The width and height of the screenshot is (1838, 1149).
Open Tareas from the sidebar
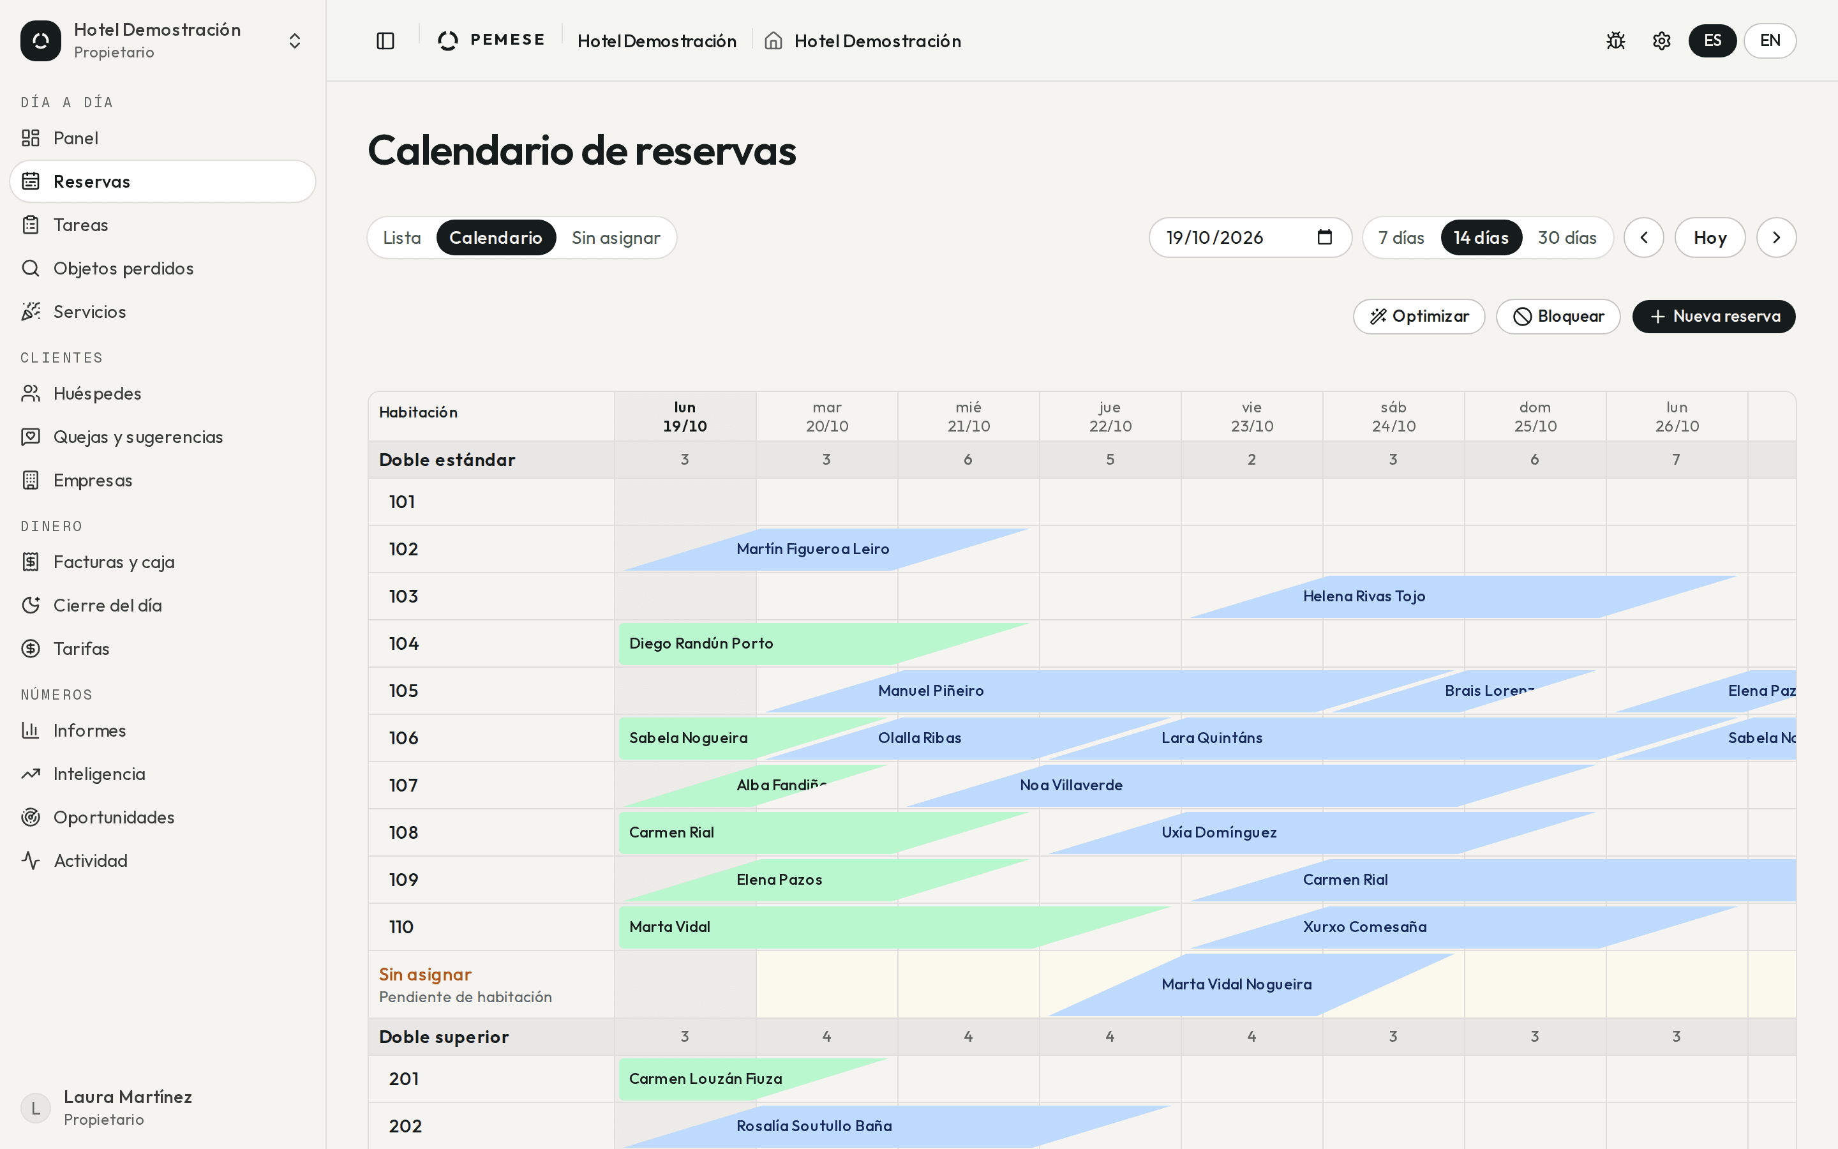(x=163, y=225)
